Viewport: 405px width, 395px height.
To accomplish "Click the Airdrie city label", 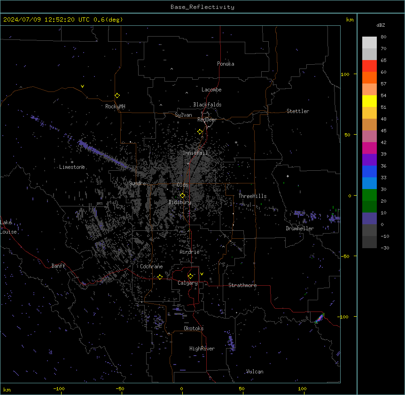I will pos(189,252).
